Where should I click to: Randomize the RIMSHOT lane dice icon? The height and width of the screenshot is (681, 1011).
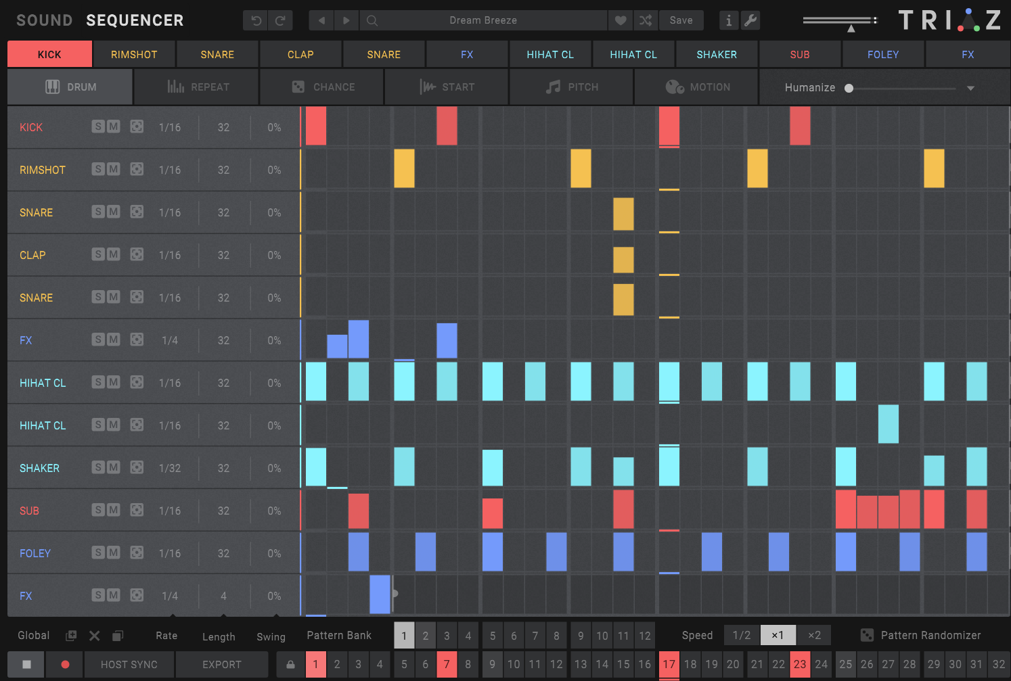(137, 169)
